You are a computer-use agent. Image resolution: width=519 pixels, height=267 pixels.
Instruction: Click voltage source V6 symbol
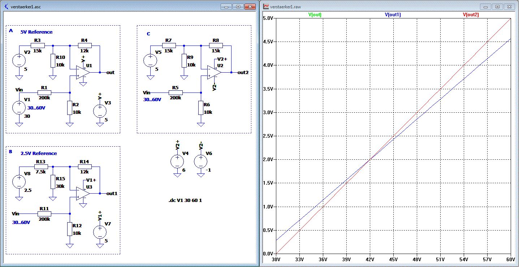tap(201, 161)
